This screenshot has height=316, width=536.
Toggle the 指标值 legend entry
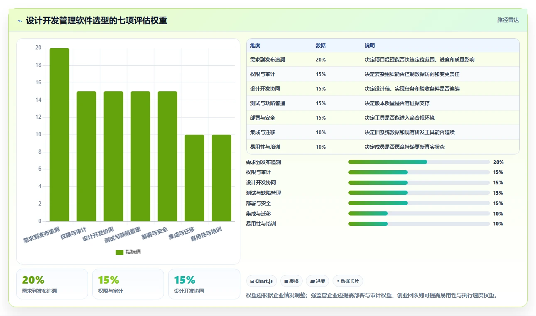pos(128,252)
